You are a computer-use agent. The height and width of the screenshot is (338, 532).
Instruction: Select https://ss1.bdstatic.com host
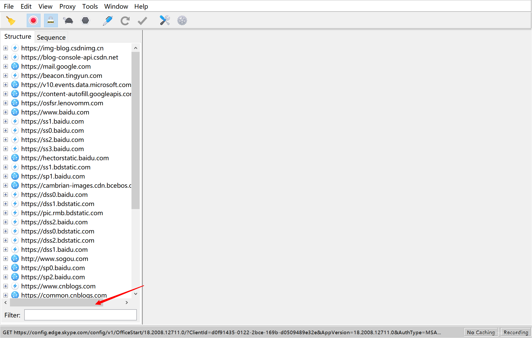(x=56, y=167)
